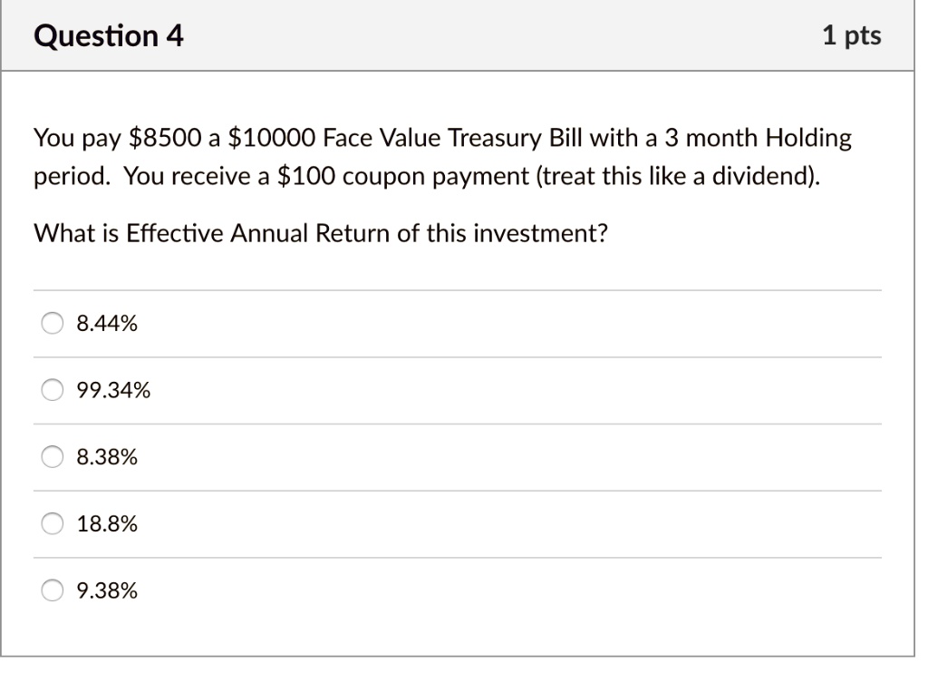Mark the 8.38% radio circle

click(52, 457)
